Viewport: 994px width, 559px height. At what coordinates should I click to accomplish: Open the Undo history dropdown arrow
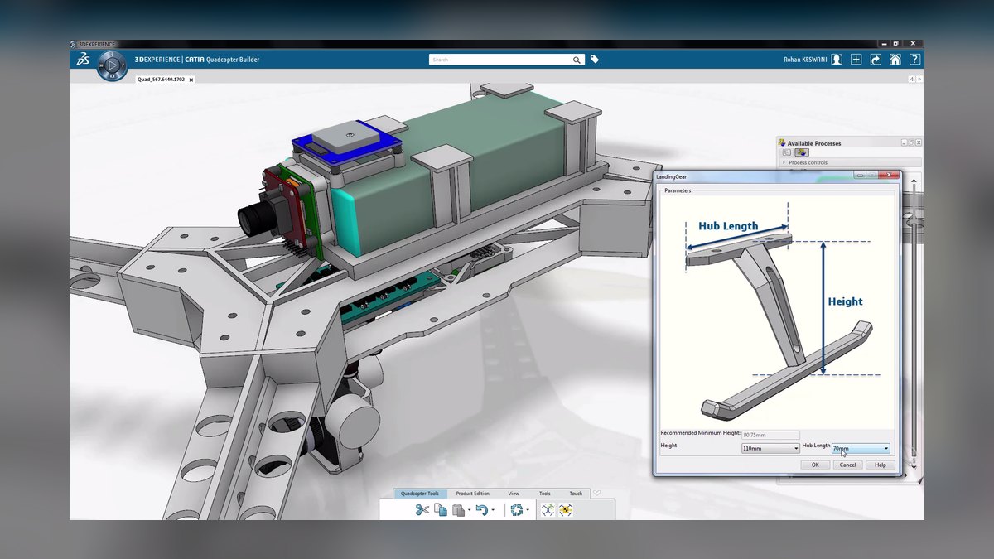tap(493, 511)
